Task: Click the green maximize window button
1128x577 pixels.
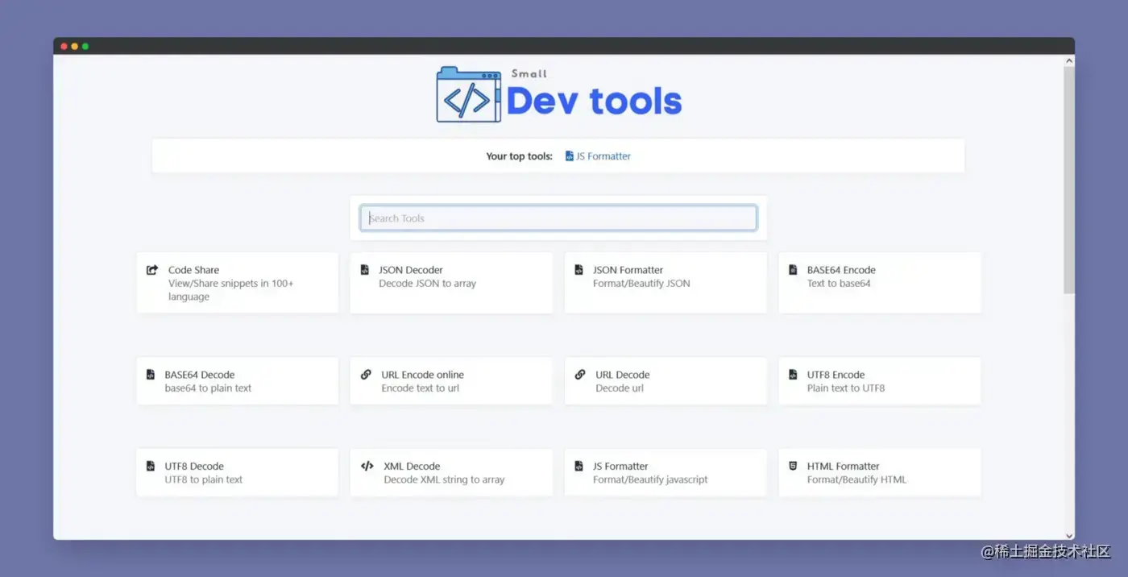Action: pyautogui.click(x=85, y=46)
